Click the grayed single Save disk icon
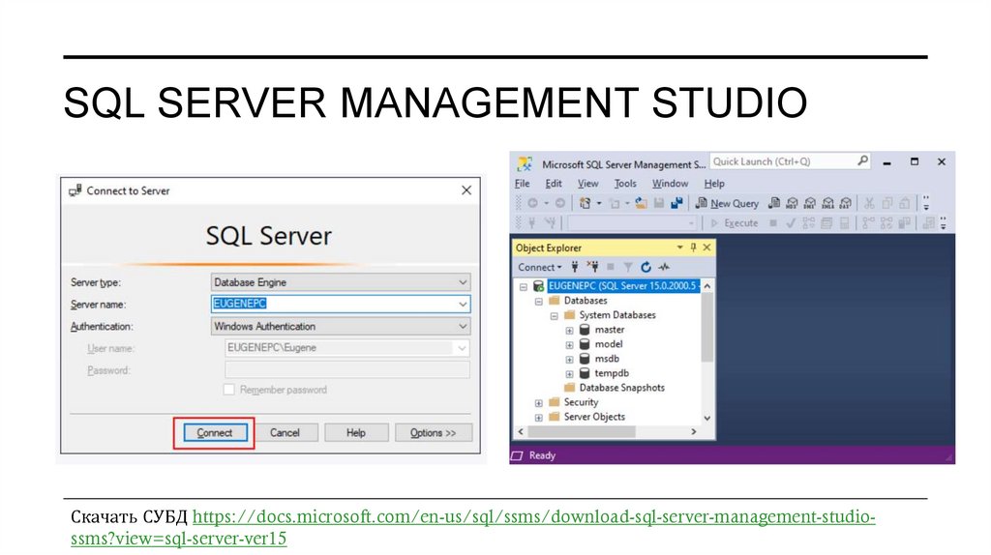The image size is (991, 555). tap(658, 203)
